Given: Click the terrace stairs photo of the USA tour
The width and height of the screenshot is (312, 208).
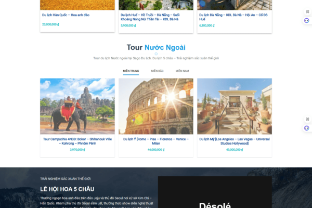Looking at the screenshot, I should pos(235,106).
